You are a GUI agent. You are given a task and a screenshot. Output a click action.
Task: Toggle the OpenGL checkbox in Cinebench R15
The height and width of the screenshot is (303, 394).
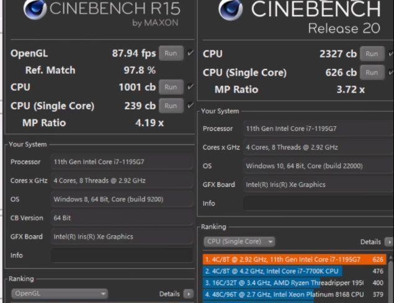(190, 53)
